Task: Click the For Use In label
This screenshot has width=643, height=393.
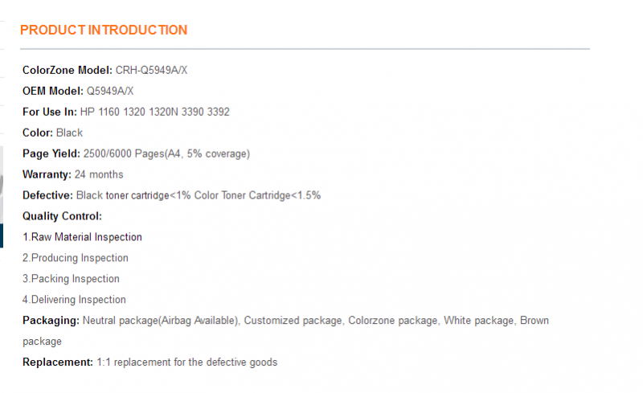Action: tap(50, 112)
